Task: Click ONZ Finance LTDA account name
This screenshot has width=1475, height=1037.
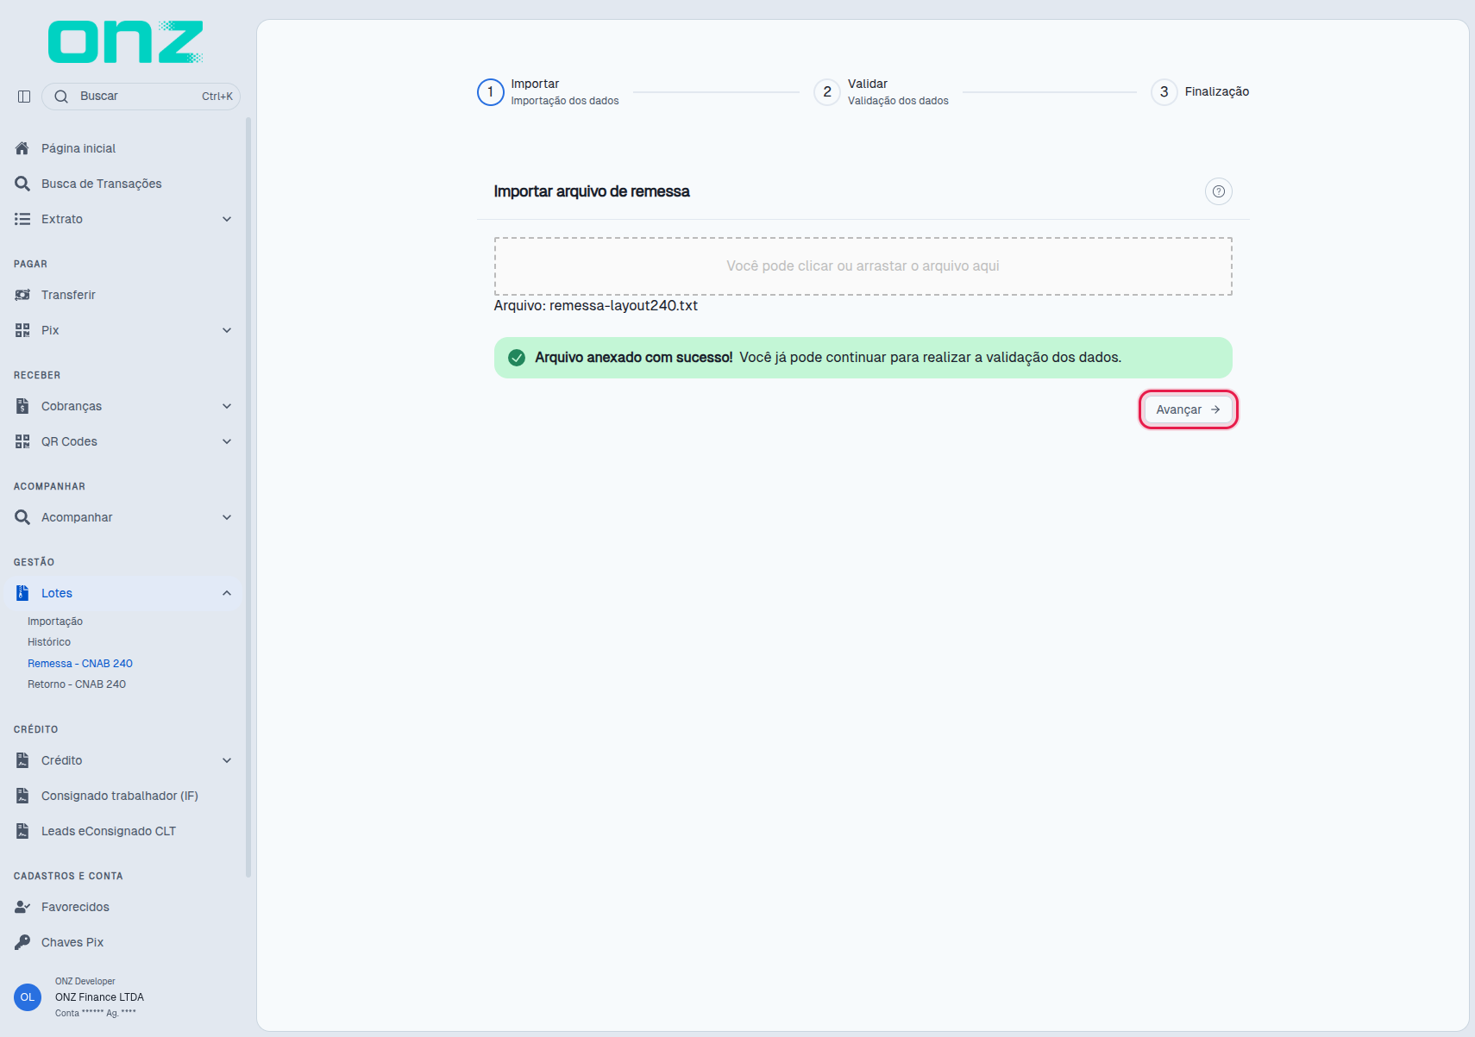Action: [99, 997]
